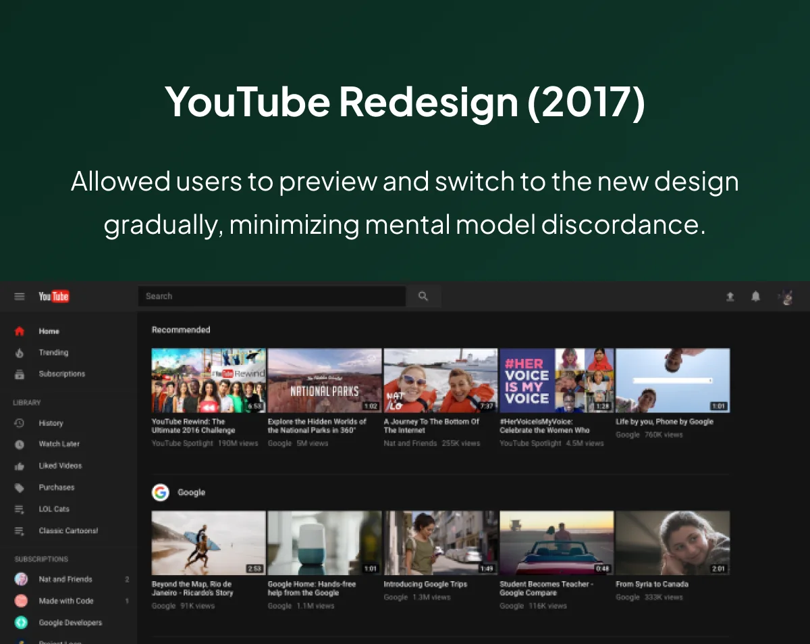Viewport: 810px width, 644px height.
Task: Click the Trending flame icon
Action: click(x=20, y=353)
